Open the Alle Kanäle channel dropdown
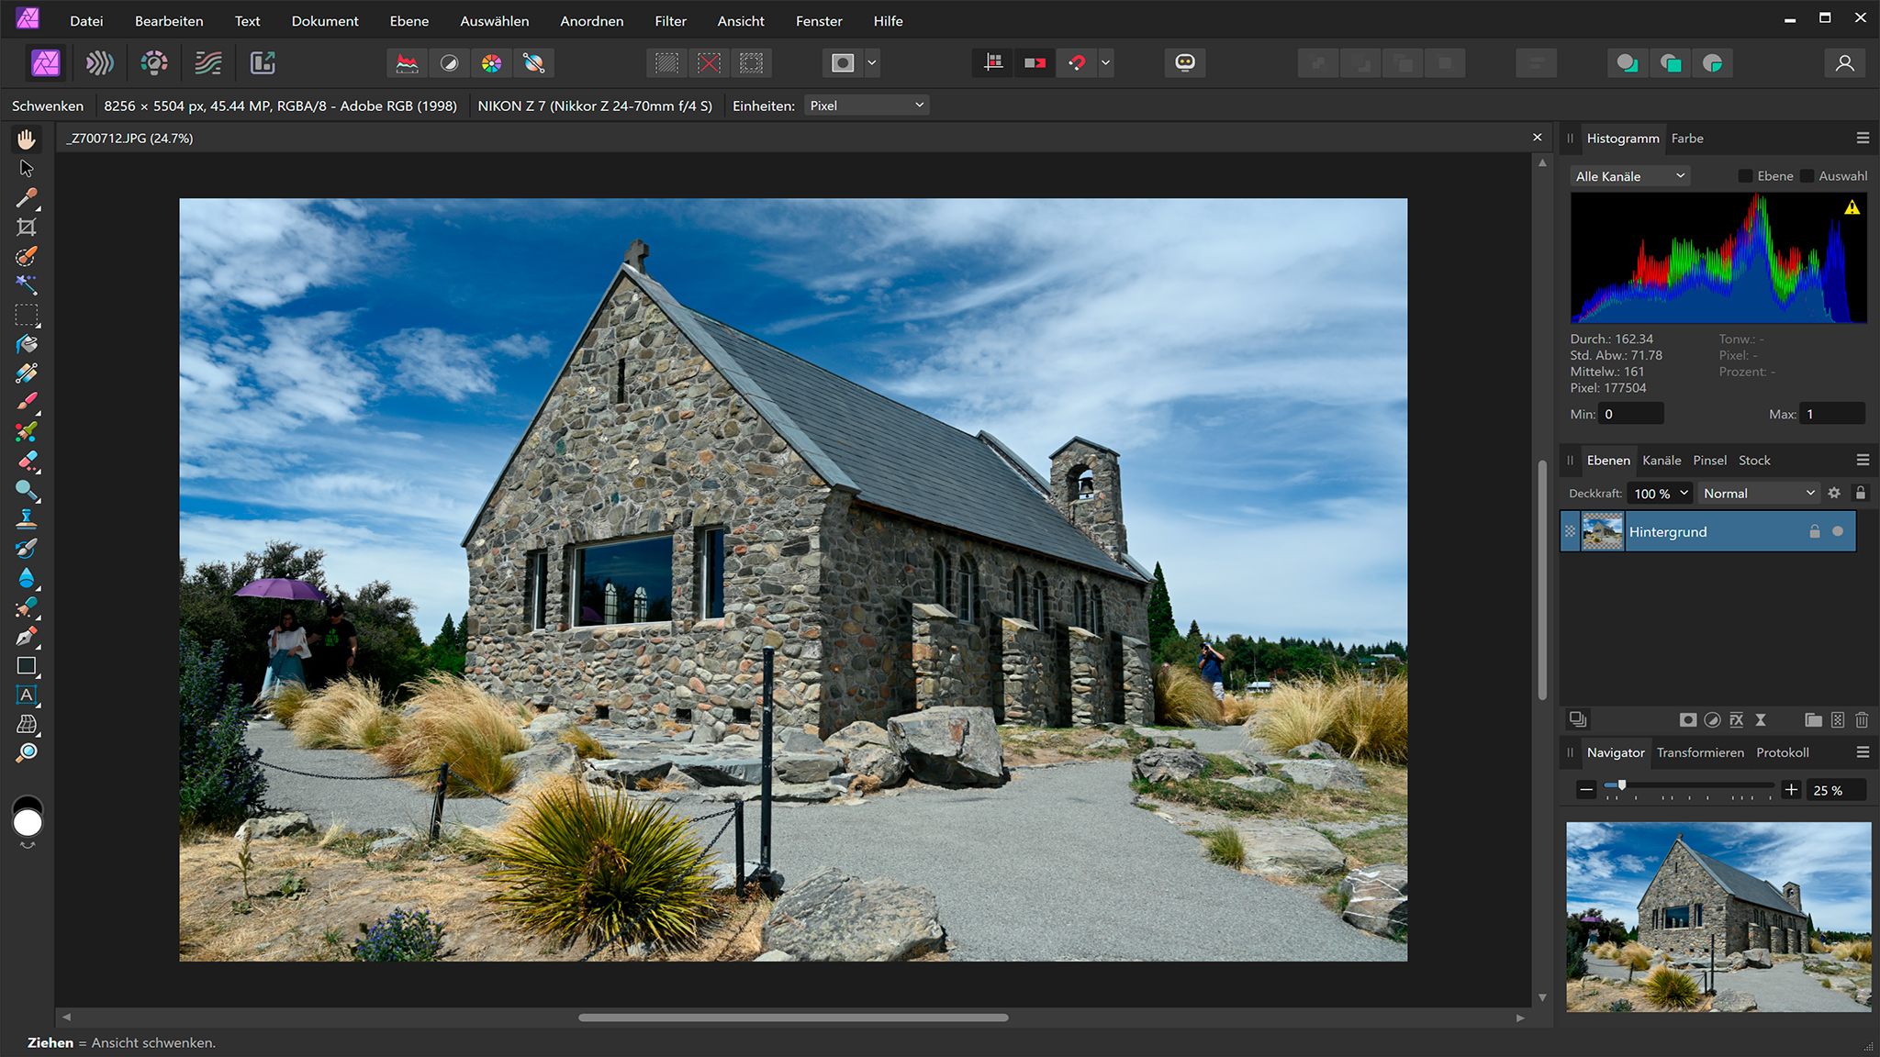1880x1057 pixels. tap(1630, 176)
